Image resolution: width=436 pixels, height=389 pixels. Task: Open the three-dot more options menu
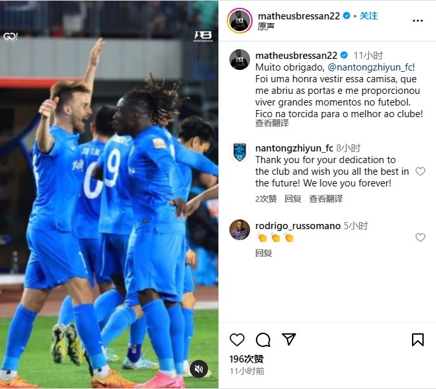pos(418,21)
